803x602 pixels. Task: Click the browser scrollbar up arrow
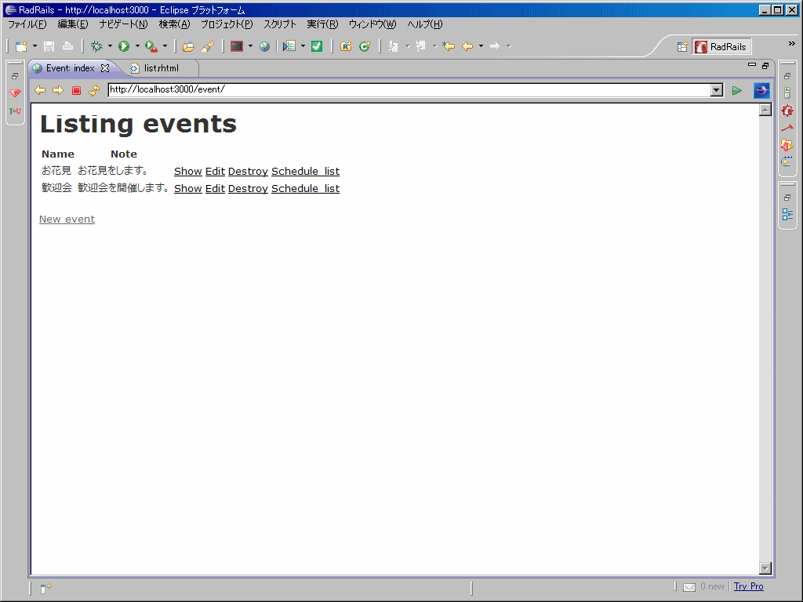(765, 110)
